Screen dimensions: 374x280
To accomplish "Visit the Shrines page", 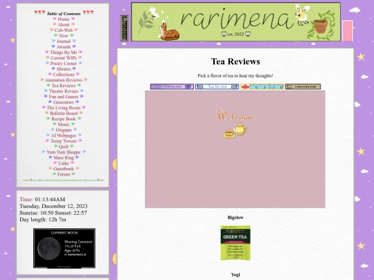I will click(x=64, y=69).
